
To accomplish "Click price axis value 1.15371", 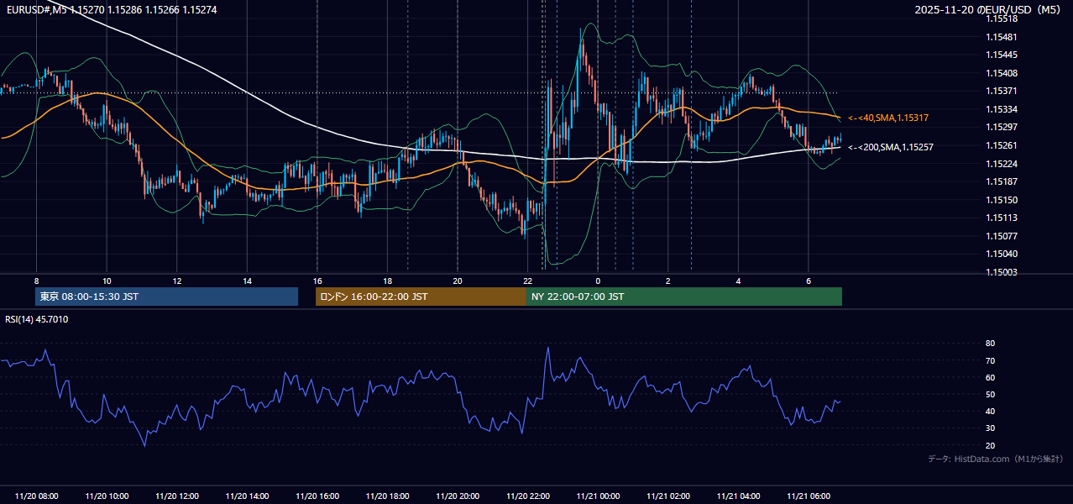I will [1002, 91].
